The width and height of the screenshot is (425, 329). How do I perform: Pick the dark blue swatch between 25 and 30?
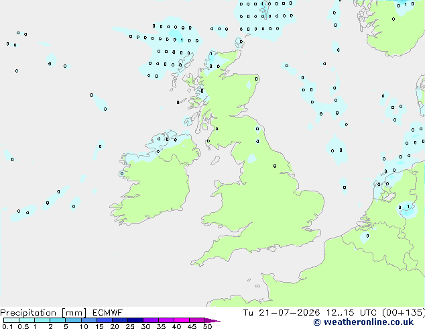pyautogui.click(x=135, y=320)
